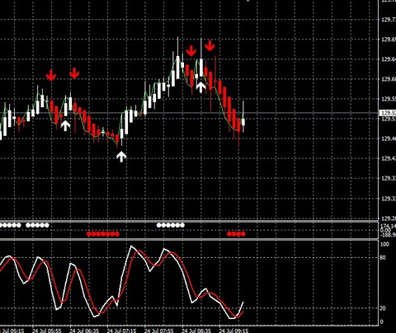Viewport: 396px width, 333px height.
Task: Click the end of the white stochastic line
Action: point(243,303)
